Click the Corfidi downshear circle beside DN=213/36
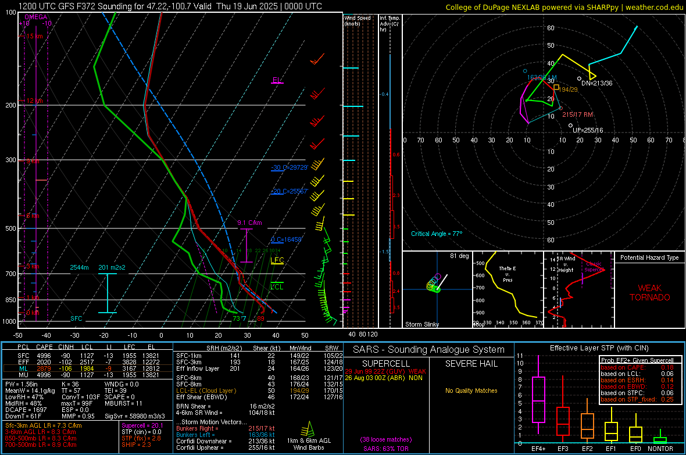This screenshot has width=686, height=455. click(579, 79)
